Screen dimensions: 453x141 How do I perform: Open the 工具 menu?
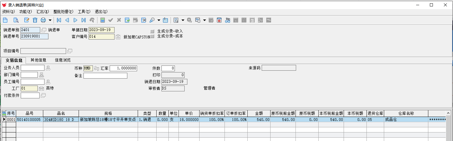point(84,12)
